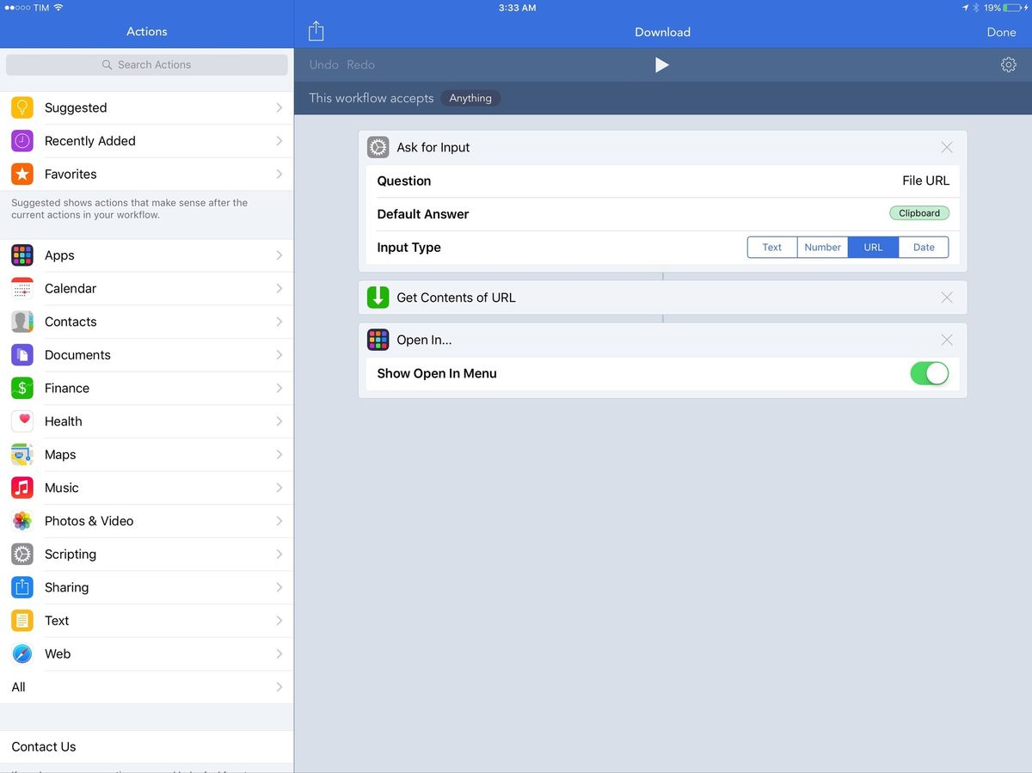
Task: Select Date as the Input Type
Action: pyautogui.click(x=923, y=247)
